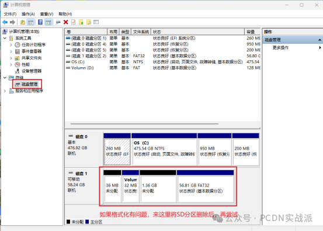Viewport: 323px width, 231px height.
Task: Expand the 事件查看器 node chevron
Action: [x=11, y=51]
